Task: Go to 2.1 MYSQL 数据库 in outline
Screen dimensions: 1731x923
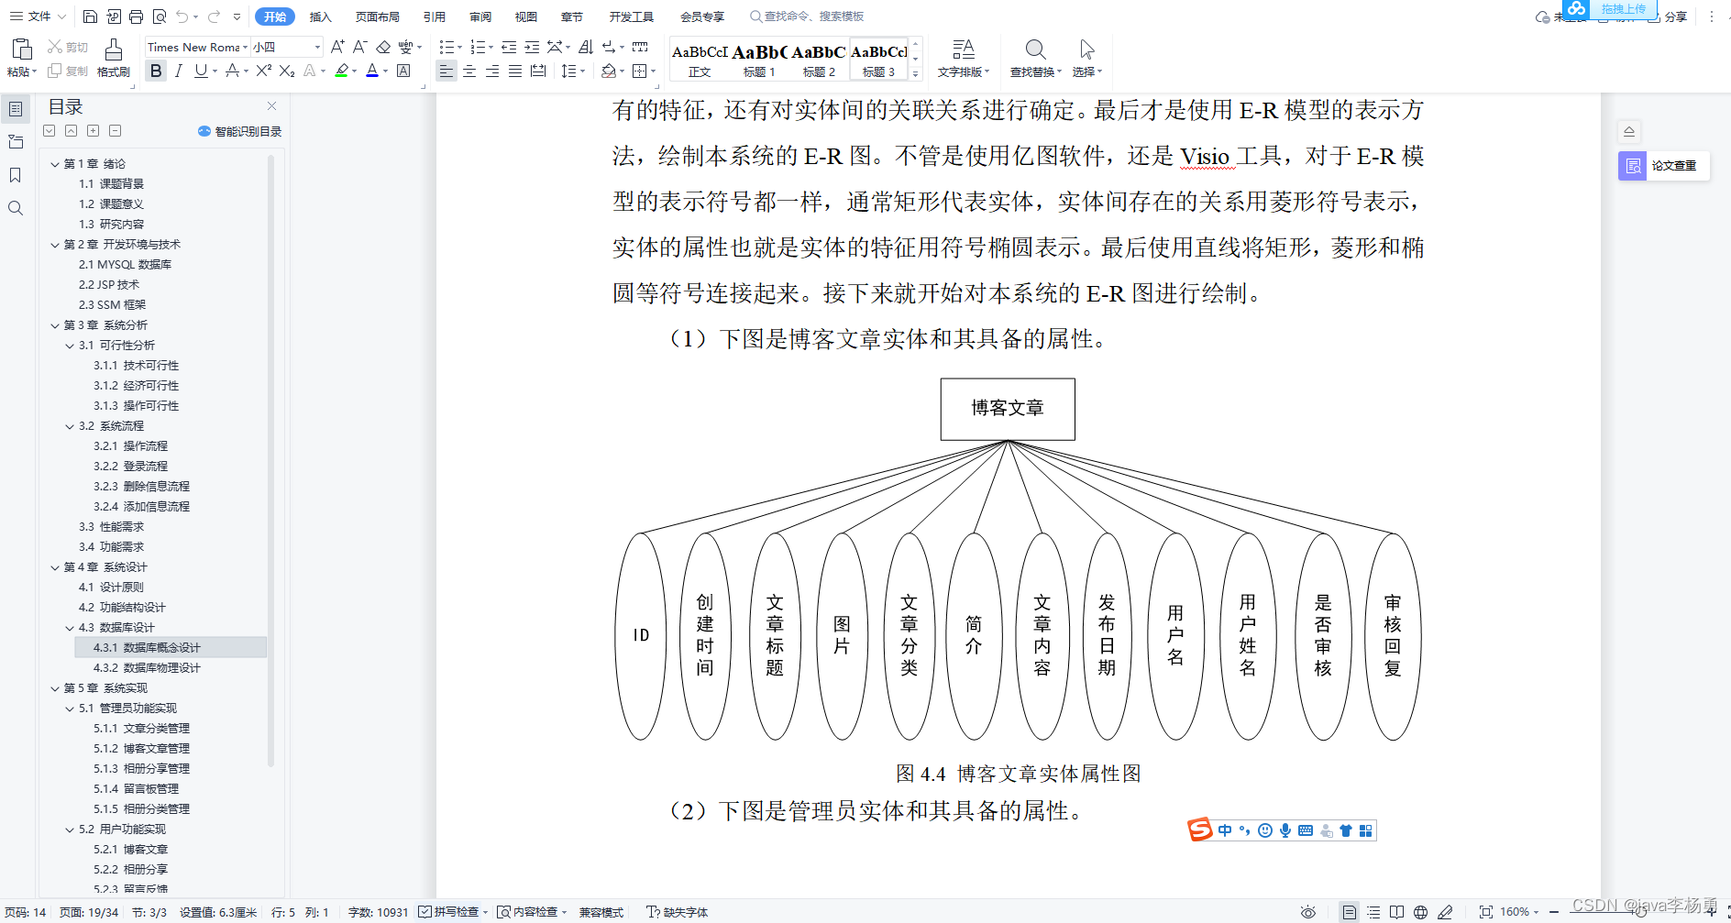Action: [x=125, y=265]
